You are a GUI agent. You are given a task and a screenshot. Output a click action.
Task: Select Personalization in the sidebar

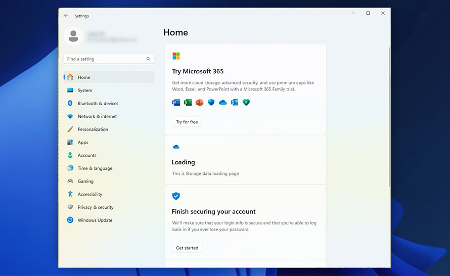(x=109, y=129)
